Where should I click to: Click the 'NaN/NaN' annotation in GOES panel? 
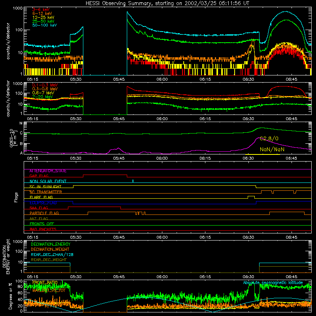click(272, 149)
